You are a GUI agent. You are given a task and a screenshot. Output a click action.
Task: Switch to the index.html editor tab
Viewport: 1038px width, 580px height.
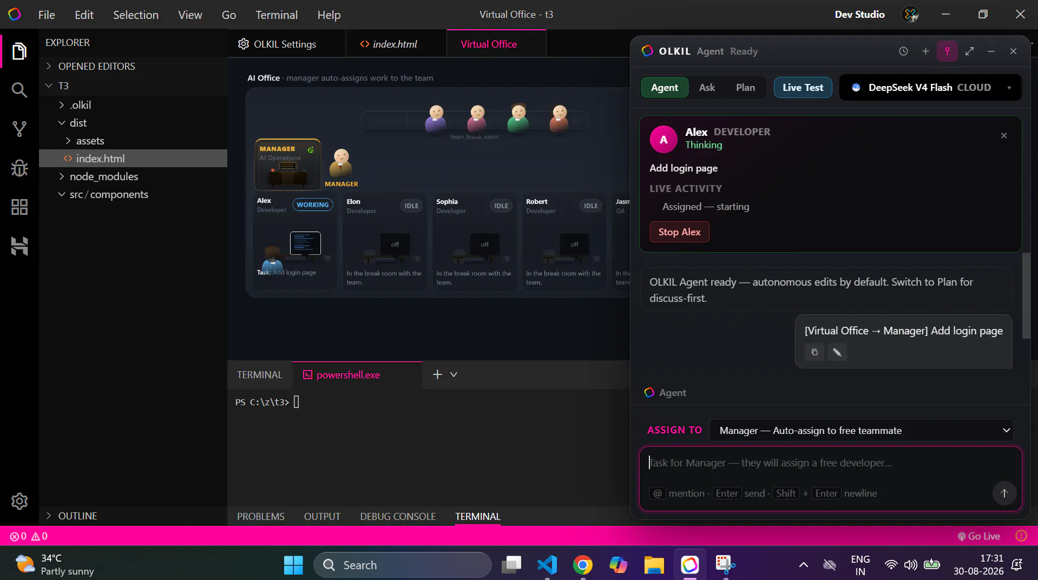396,44
